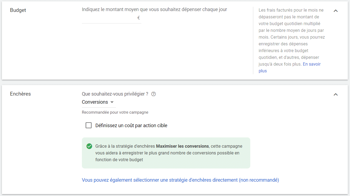
Task: Click the help question mark icon
Action: [x=154, y=94]
